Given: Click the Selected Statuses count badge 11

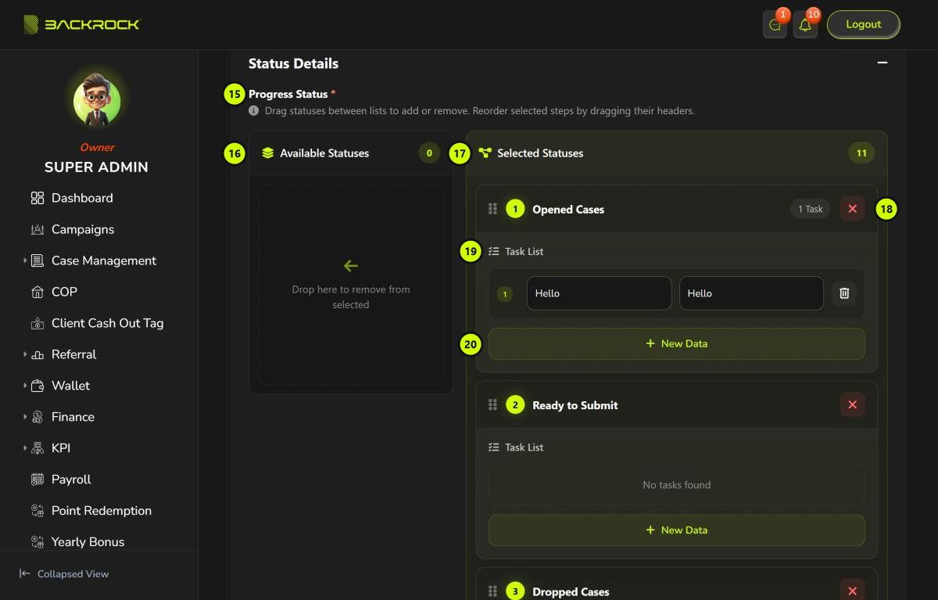Looking at the screenshot, I should [861, 153].
